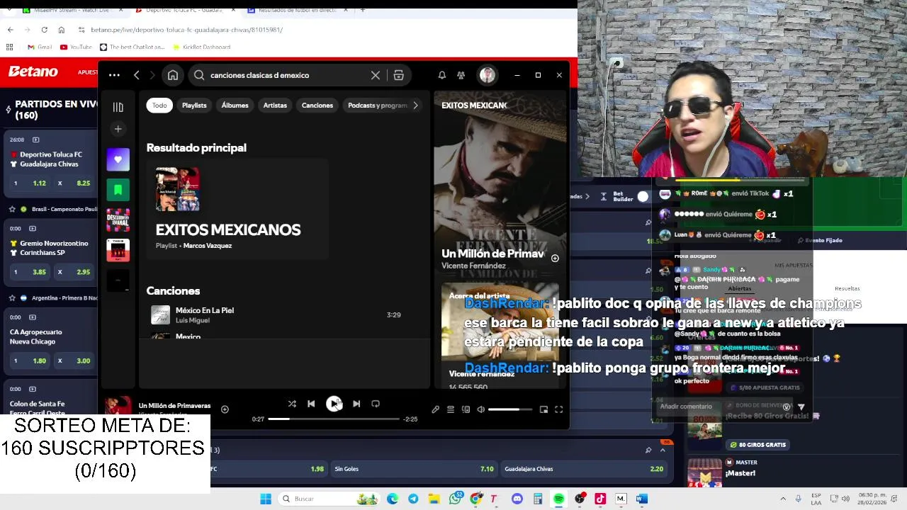The height and width of the screenshot is (510, 907).
Task: Show more filter chips with arrow
Action: (416, 106)
